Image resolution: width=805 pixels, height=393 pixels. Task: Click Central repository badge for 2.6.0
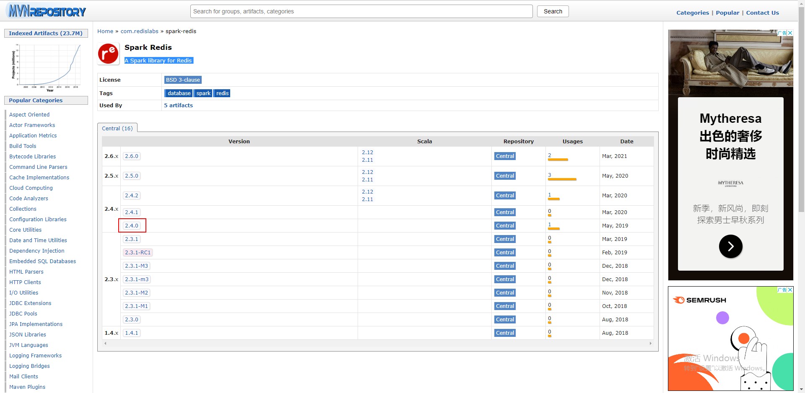(505, 156)
